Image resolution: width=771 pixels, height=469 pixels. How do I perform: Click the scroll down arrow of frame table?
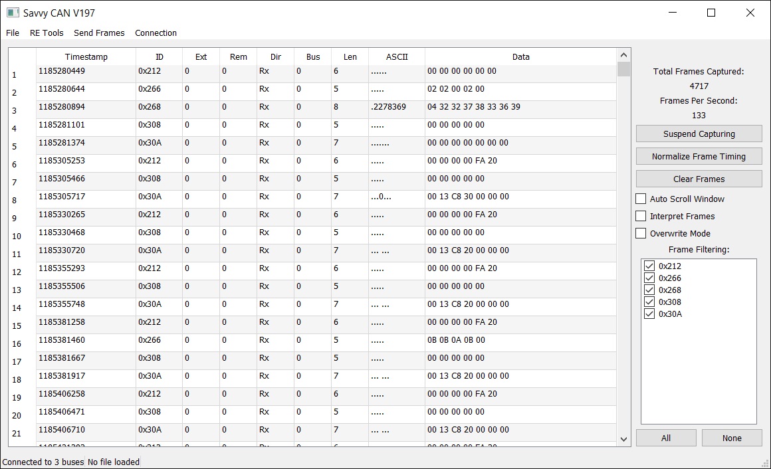(x=623, y=439)
